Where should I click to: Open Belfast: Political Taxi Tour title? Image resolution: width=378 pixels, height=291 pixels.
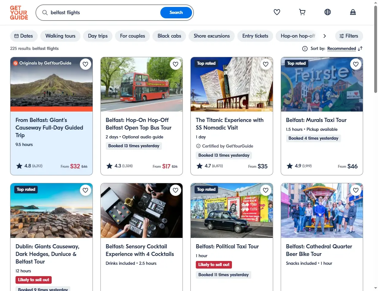[x=227, y=246]
